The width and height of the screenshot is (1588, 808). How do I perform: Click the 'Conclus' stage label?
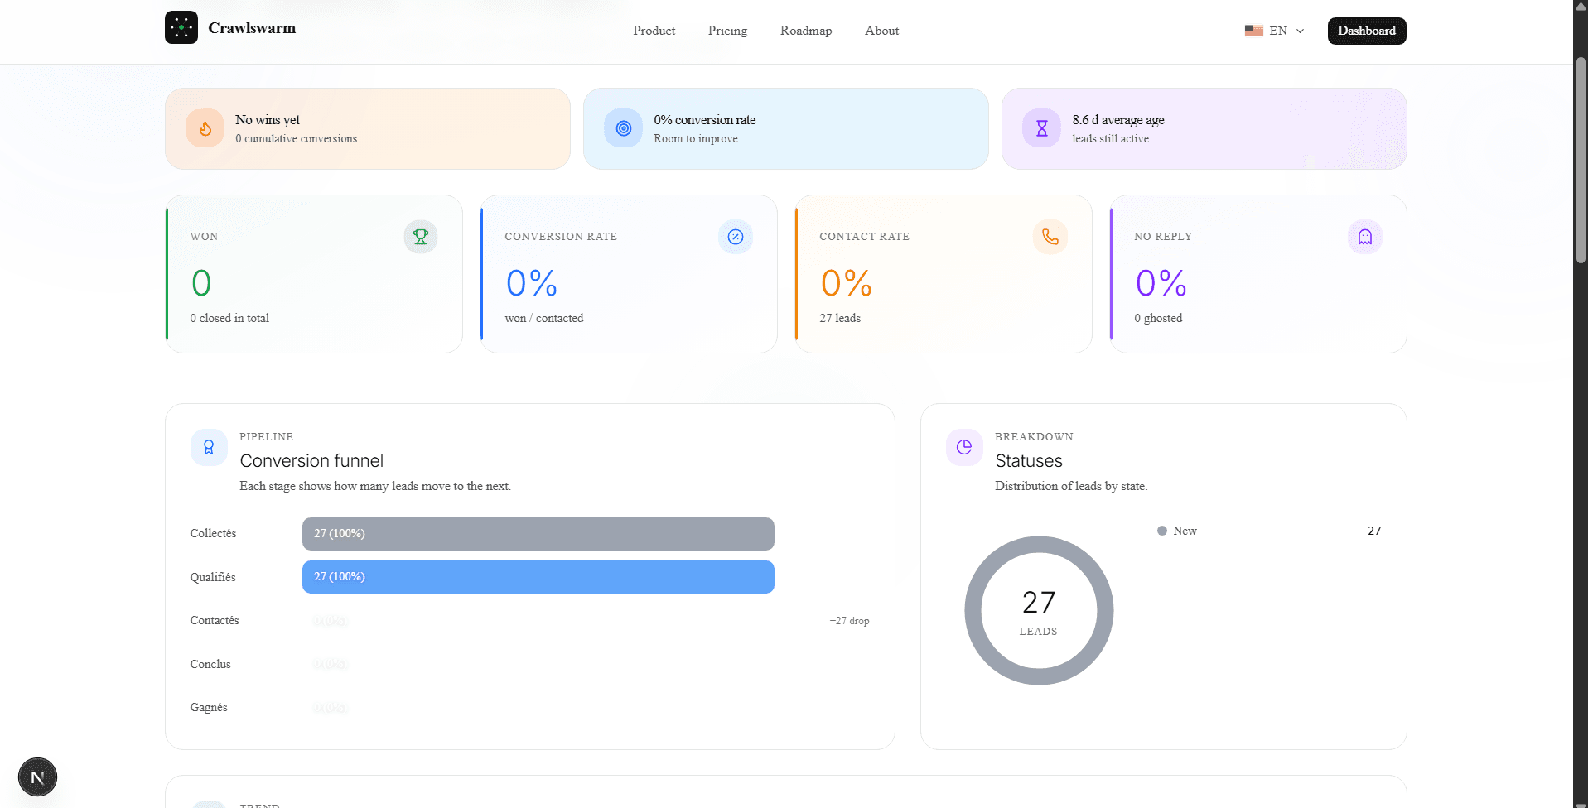210,664
